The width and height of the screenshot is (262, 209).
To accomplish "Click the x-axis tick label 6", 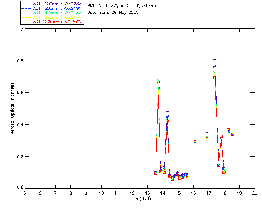I will [x=40, y=193].
